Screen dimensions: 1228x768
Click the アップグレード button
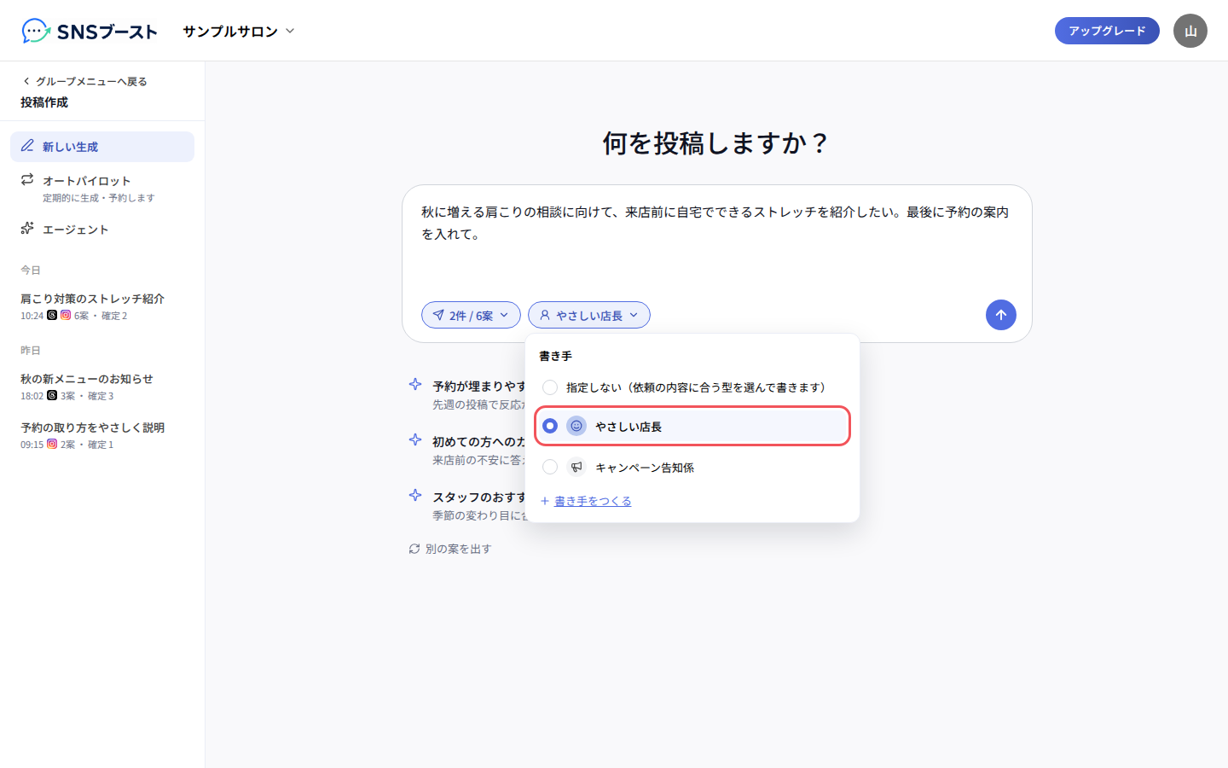1107,31
